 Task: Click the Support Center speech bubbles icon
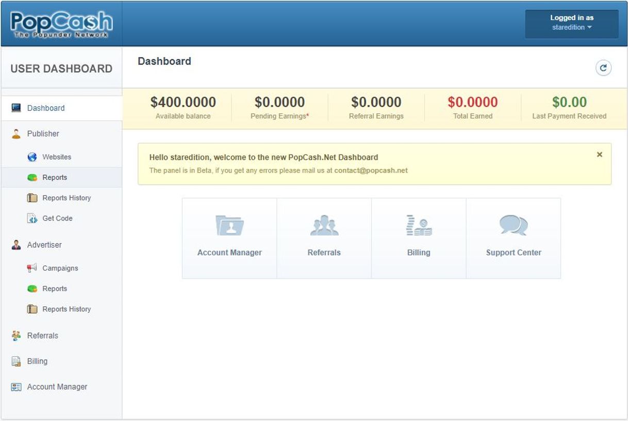[514, 226]
